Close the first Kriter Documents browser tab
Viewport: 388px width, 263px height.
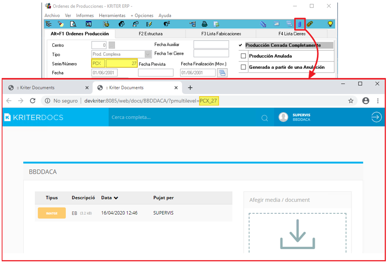coord(87,88)
